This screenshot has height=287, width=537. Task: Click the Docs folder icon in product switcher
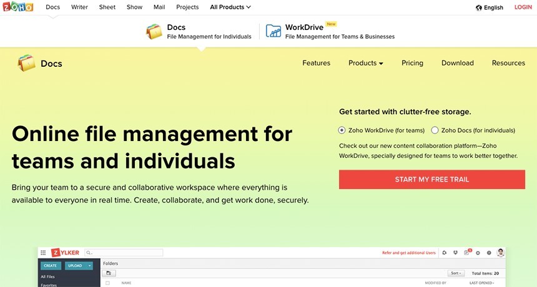click(154, 32)
